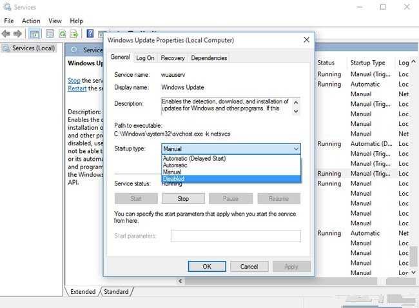Click the executable path svchost.exe text

coord(172,134)
